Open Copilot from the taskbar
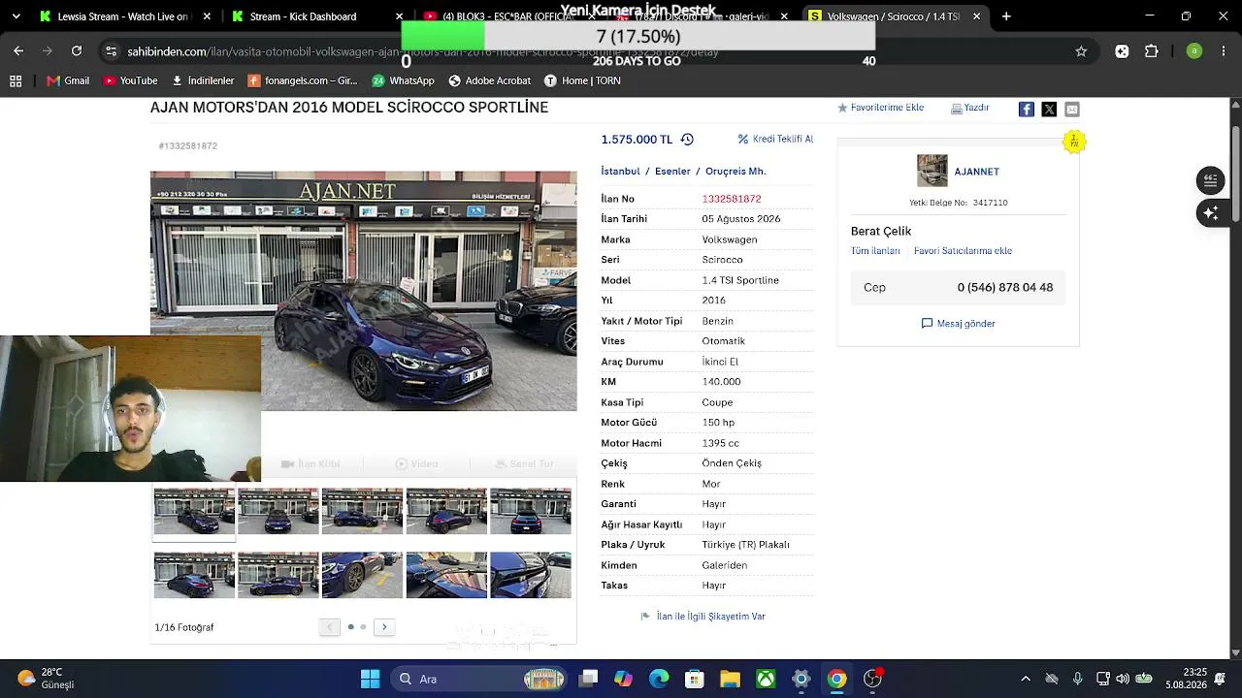The image size is (1242, 698). pos(623,679)
